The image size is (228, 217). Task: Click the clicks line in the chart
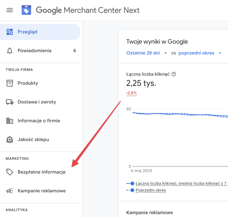tap(180, 114)
